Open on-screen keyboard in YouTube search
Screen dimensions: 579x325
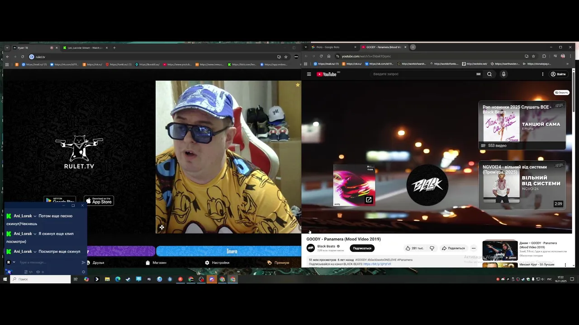coord(478,74)
